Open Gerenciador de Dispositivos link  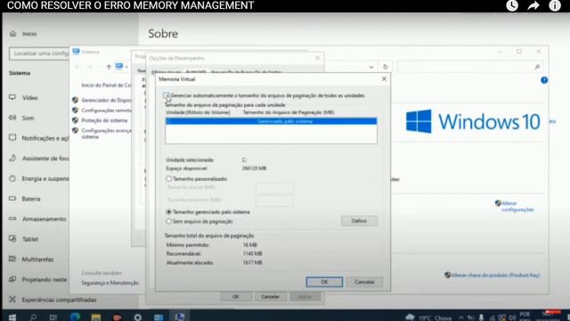107,100
